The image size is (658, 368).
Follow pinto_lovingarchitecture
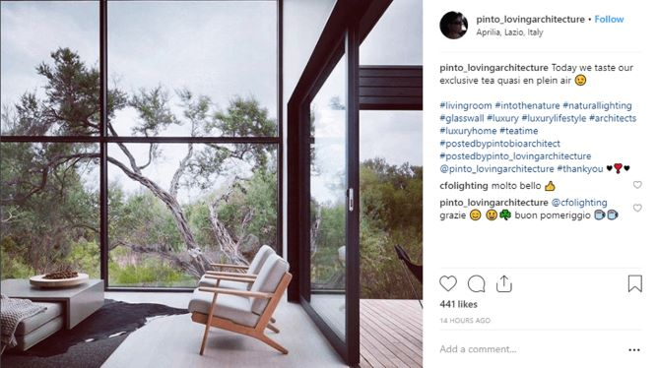click(x=609, y=20)
